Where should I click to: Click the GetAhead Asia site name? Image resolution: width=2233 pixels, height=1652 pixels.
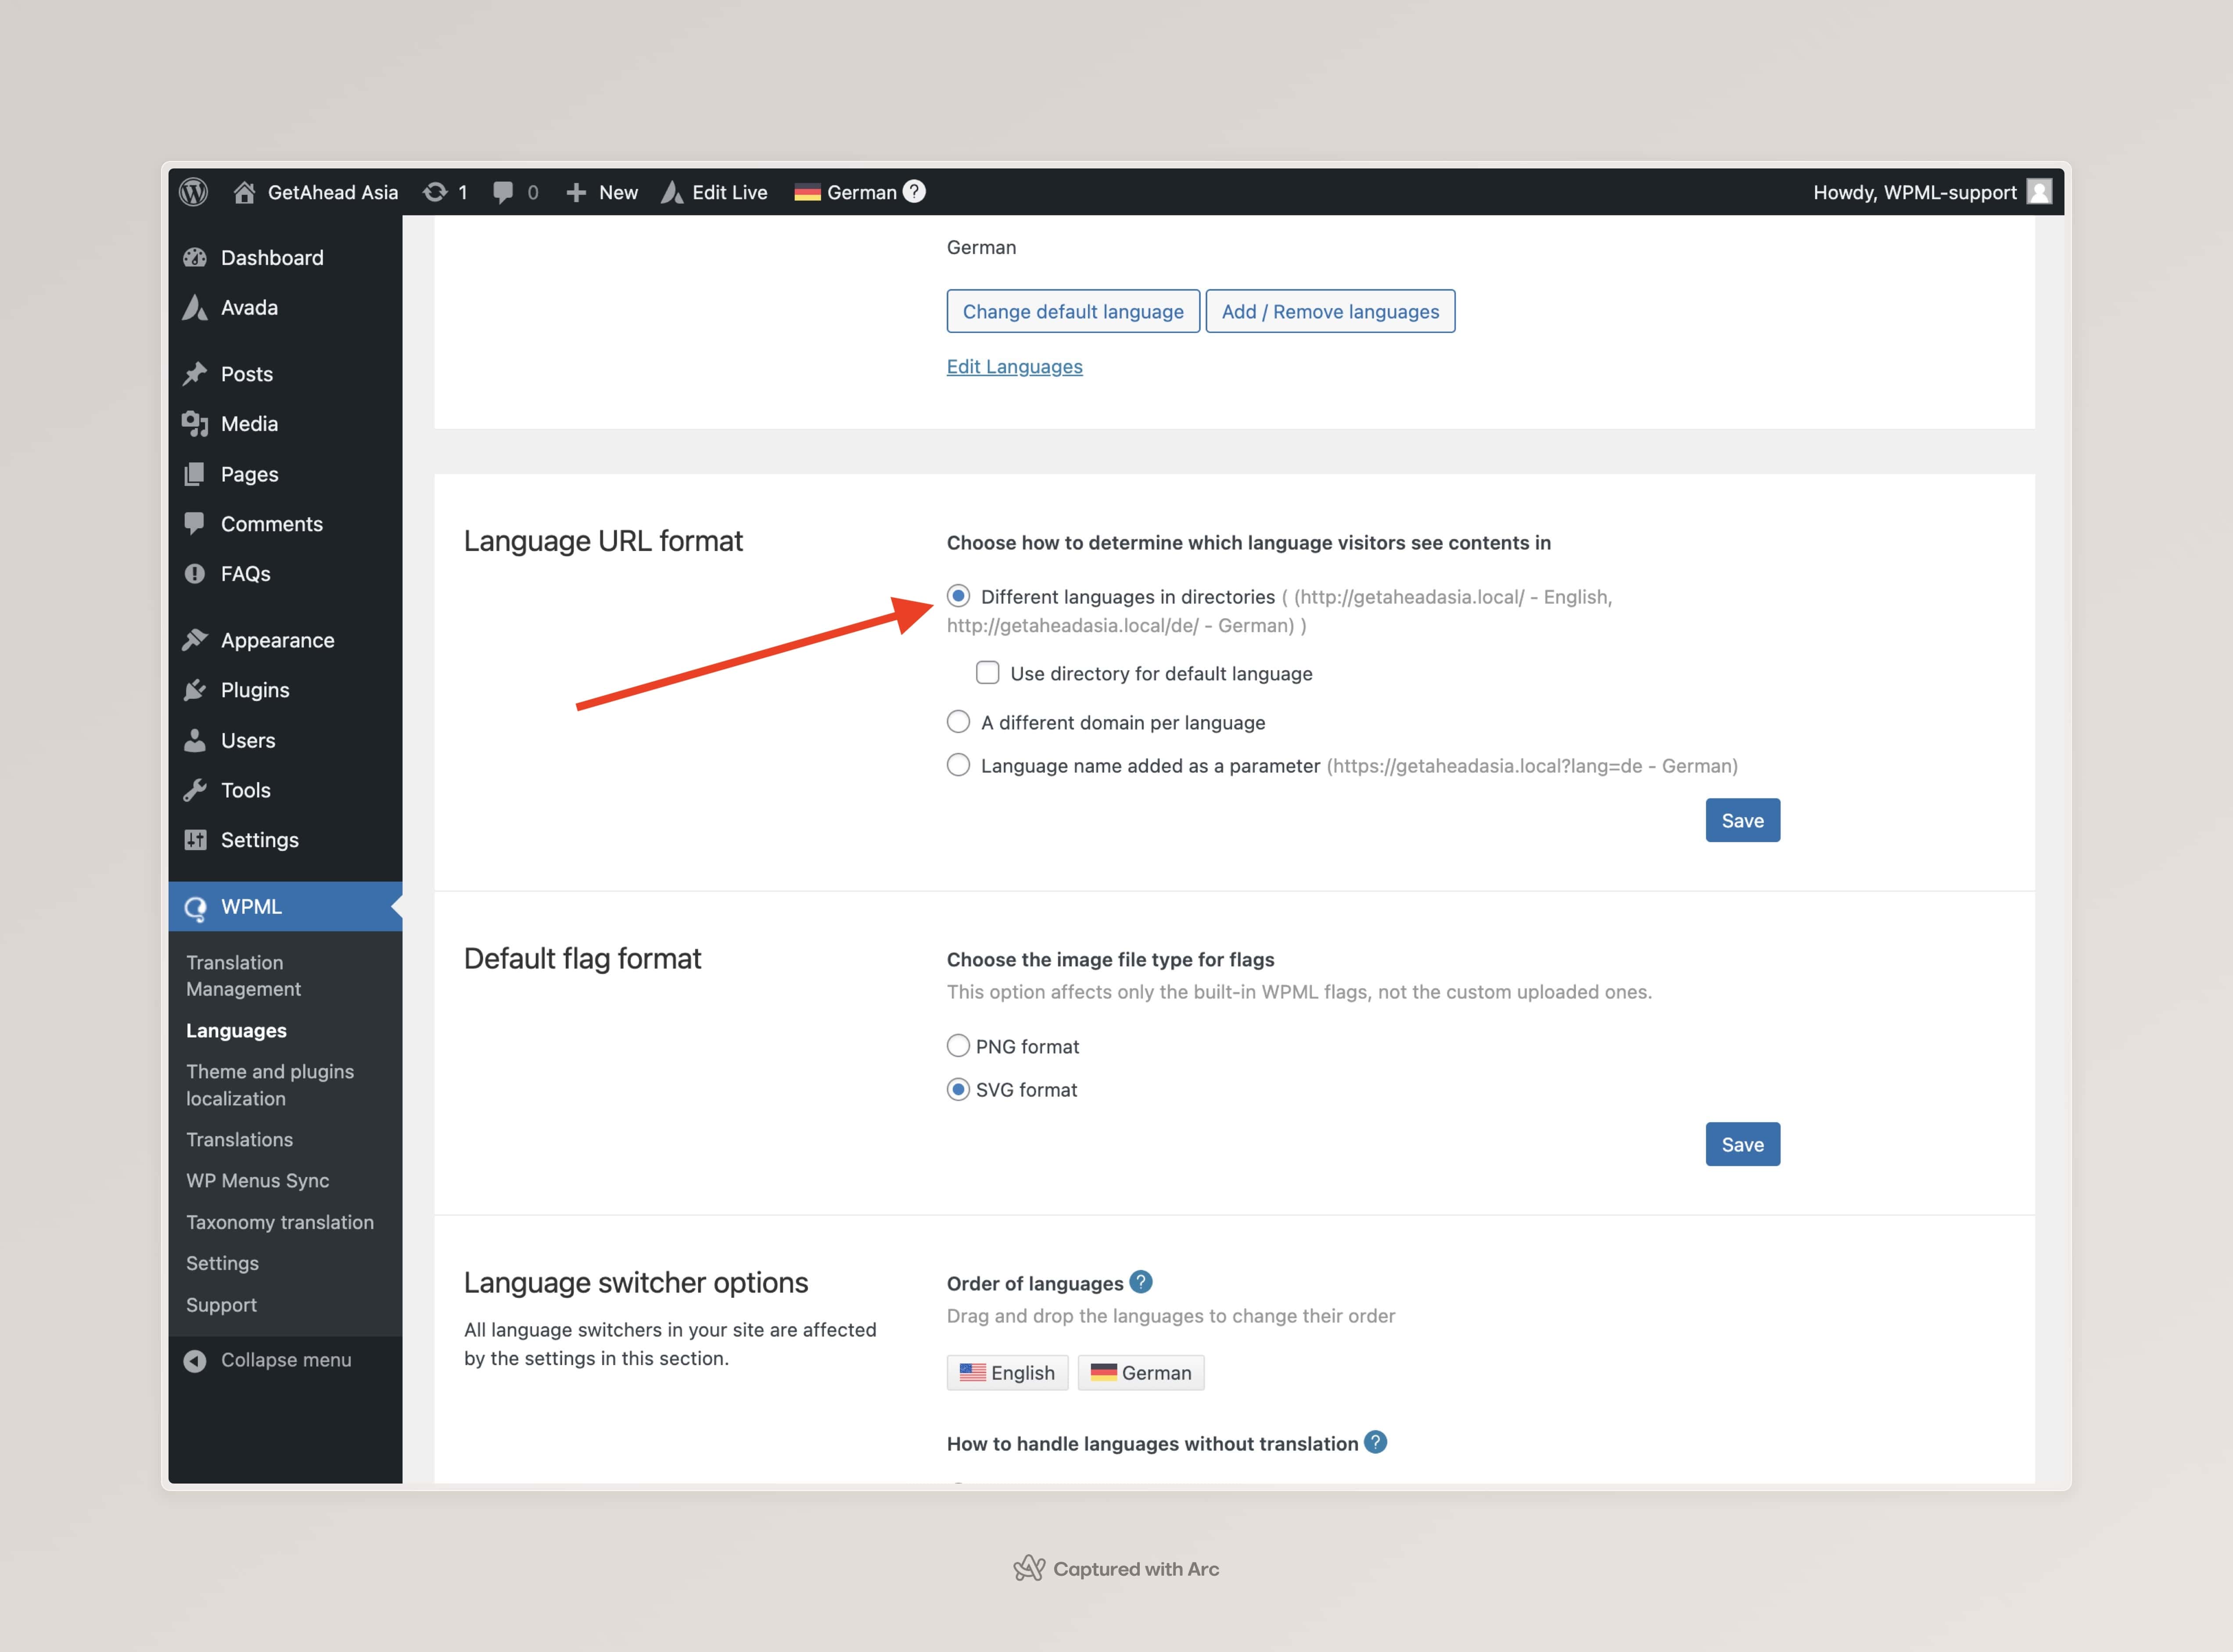pyautogui.click(x=333, y=192)
